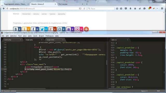Viewport: 166px width, 93px height.
Task: Click the single.php vertical scrollbar thumb
Action: (x=107, y=63)
